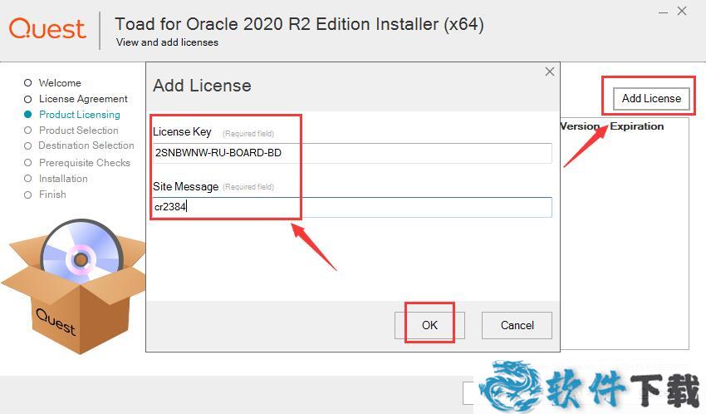Cancel the Add License dialog
706x414 pixels.
click(x=517, y=325)
